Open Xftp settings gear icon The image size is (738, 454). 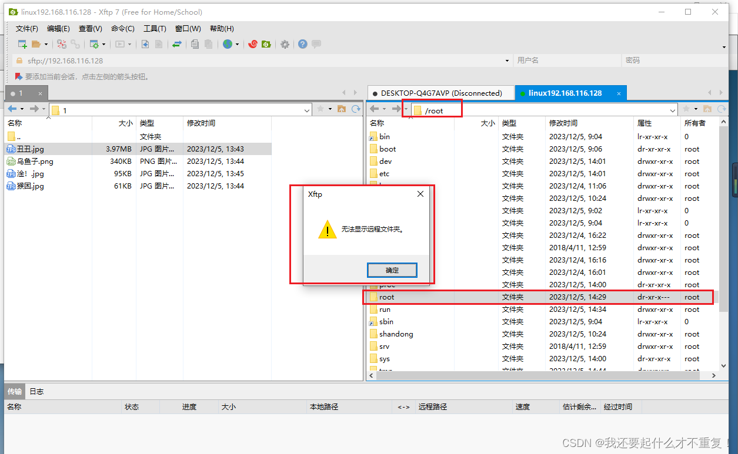click(285, 44)
